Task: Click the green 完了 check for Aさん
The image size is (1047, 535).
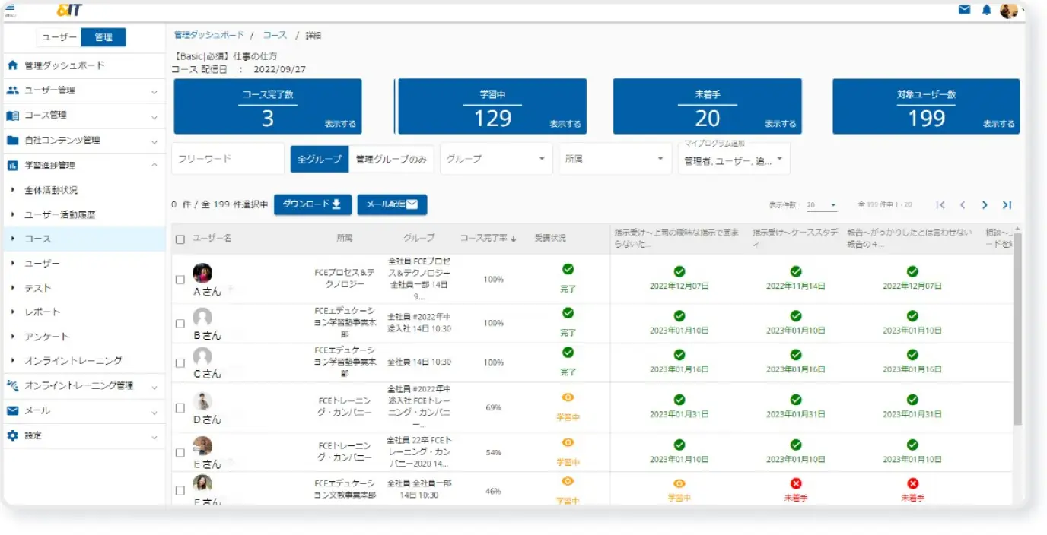Action: click(x=568, y=269)
